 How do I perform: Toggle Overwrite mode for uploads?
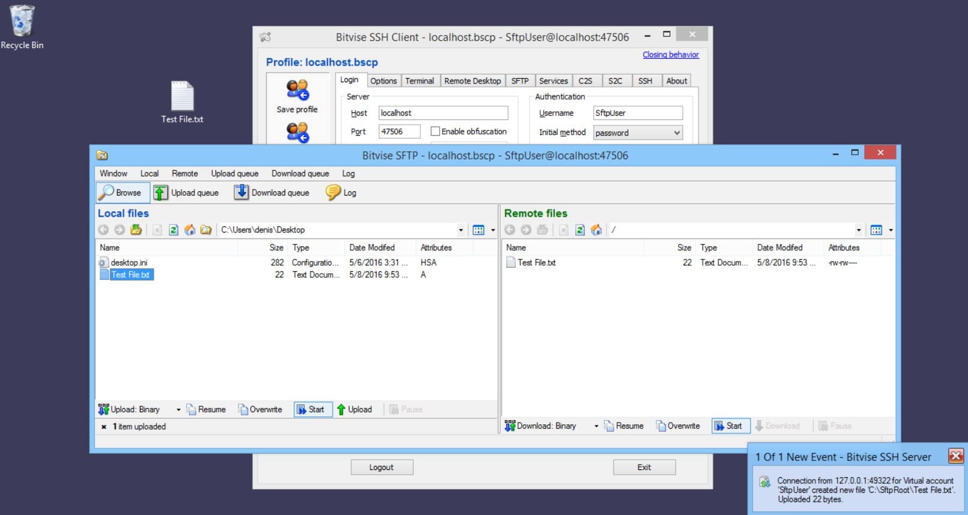260,409
